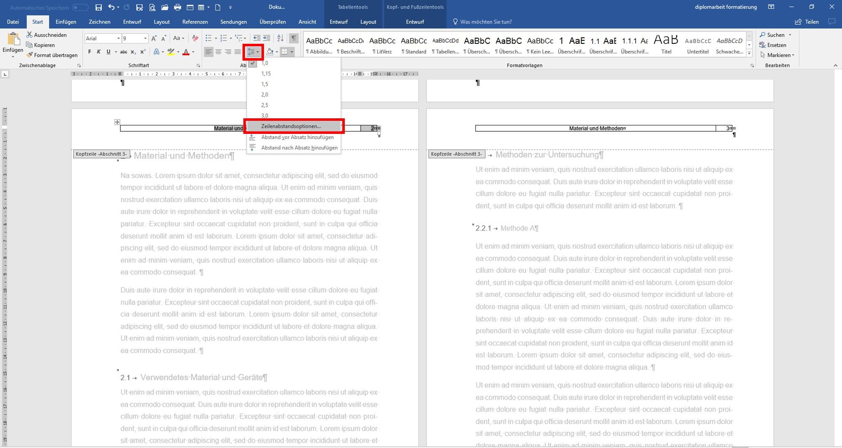The height and width of the screenshot is (448, 842).
Task: Decrease the font size
Action: point(164,38)
